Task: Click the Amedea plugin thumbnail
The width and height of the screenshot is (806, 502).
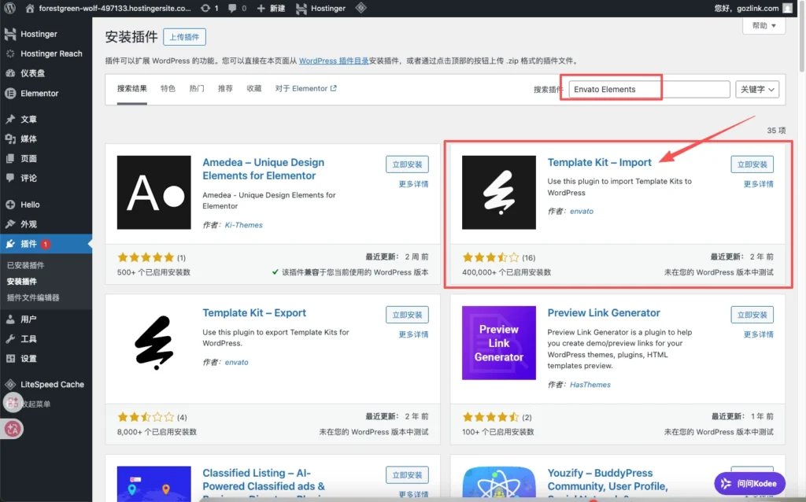Action: point(153,192)
